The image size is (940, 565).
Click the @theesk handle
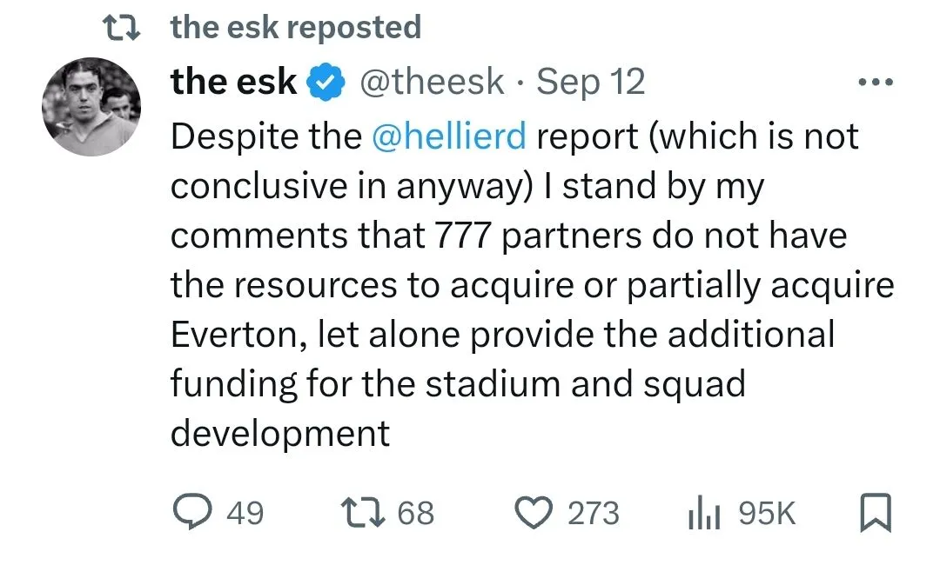[432, 83]
